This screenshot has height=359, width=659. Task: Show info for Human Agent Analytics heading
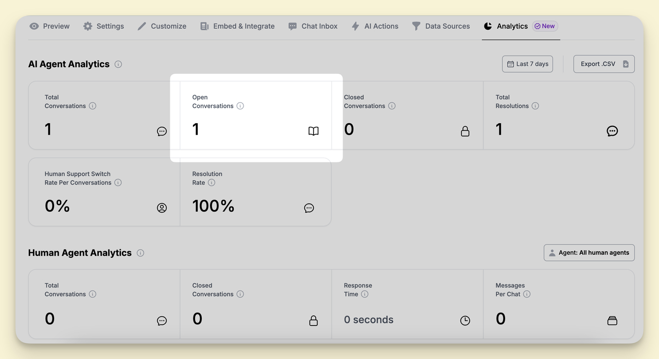pyautogui.click(x=141, y=253)
